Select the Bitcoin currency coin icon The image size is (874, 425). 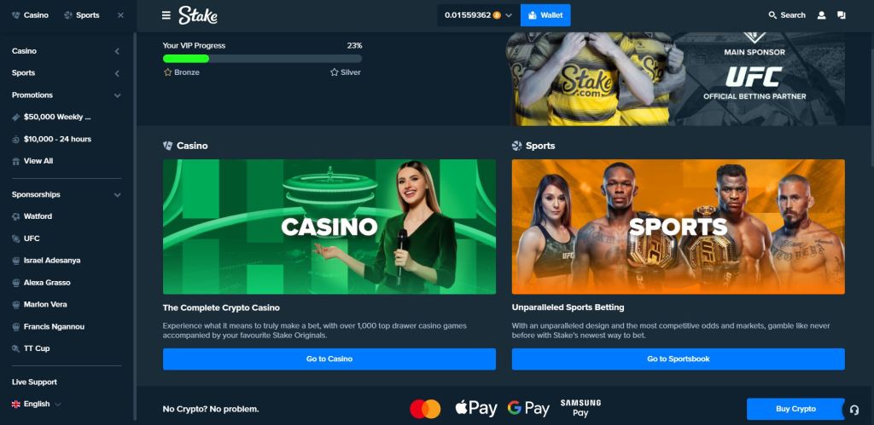497,15
